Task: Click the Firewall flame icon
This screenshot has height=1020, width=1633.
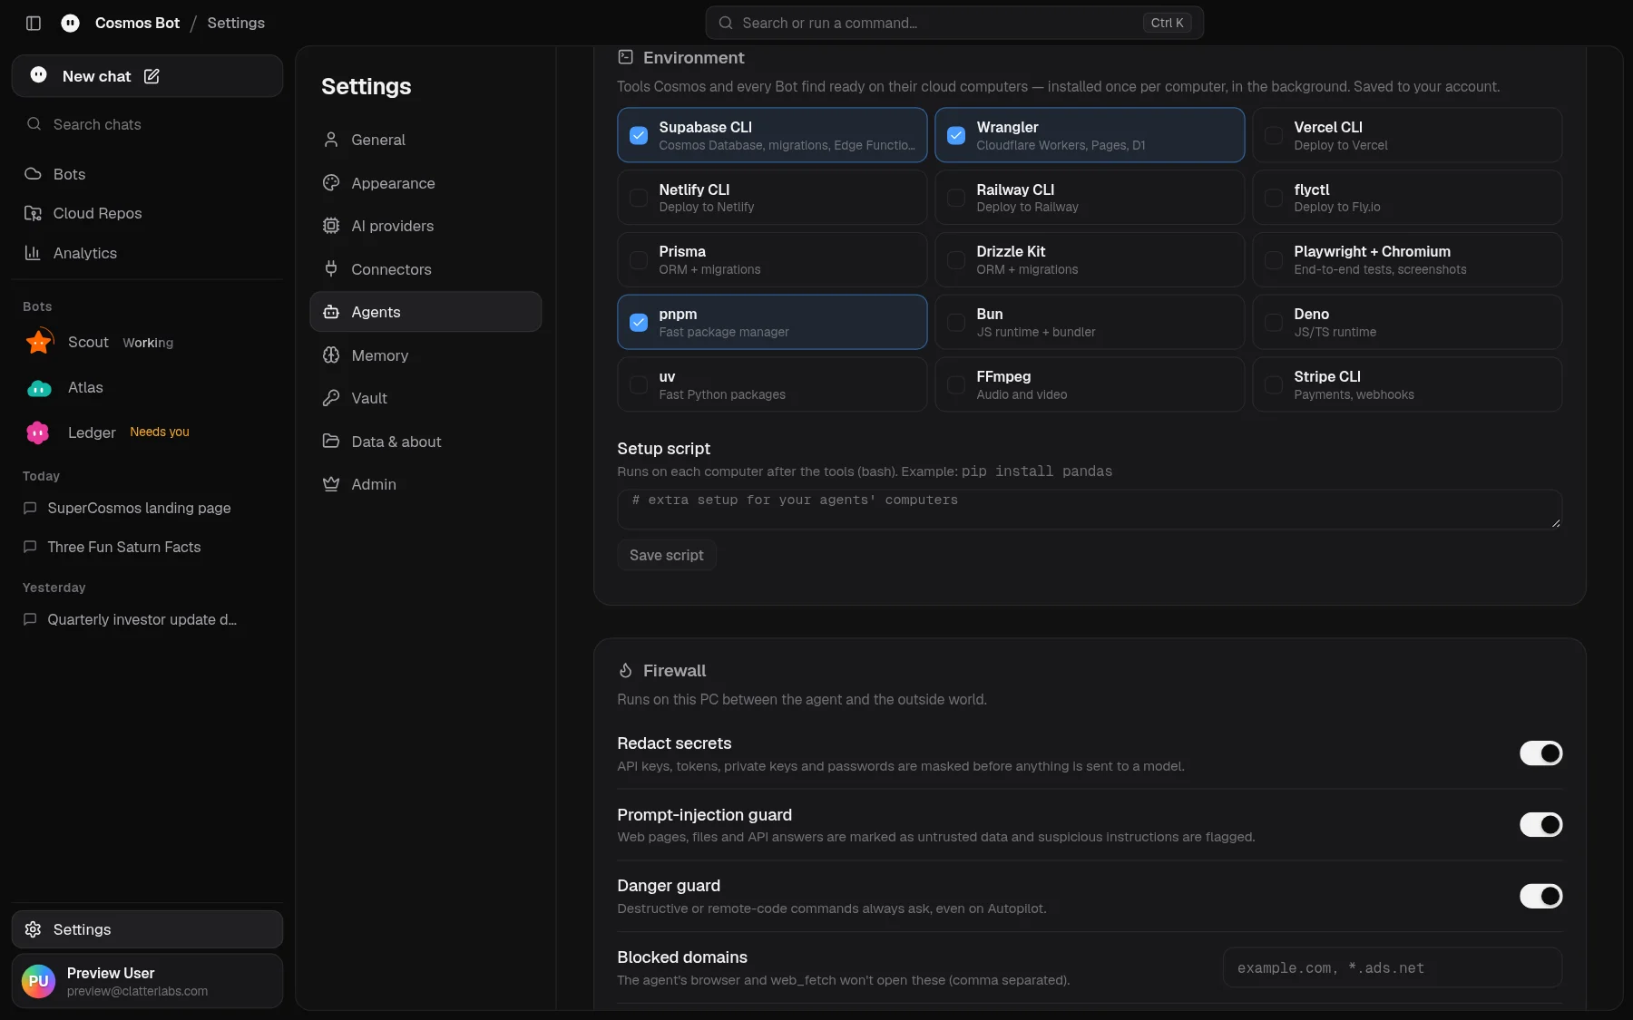Action: coord(625,671)
